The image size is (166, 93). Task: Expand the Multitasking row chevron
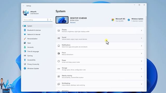[x=141, y=84]
